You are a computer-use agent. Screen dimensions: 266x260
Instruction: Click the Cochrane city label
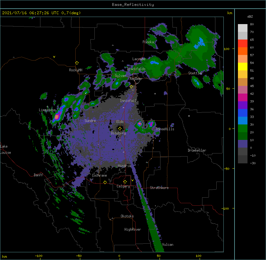[99, 175]
